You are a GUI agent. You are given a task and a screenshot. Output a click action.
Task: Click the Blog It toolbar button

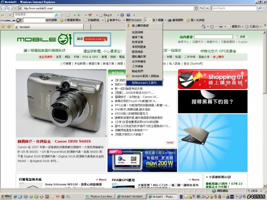[x=106, y=15]
